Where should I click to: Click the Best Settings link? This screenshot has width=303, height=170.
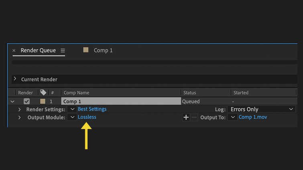92,109
